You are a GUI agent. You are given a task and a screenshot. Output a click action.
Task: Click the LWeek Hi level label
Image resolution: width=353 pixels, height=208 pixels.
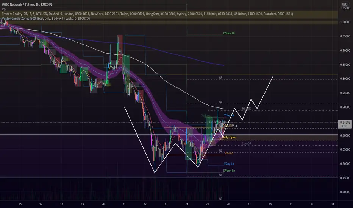coord(229,33)
